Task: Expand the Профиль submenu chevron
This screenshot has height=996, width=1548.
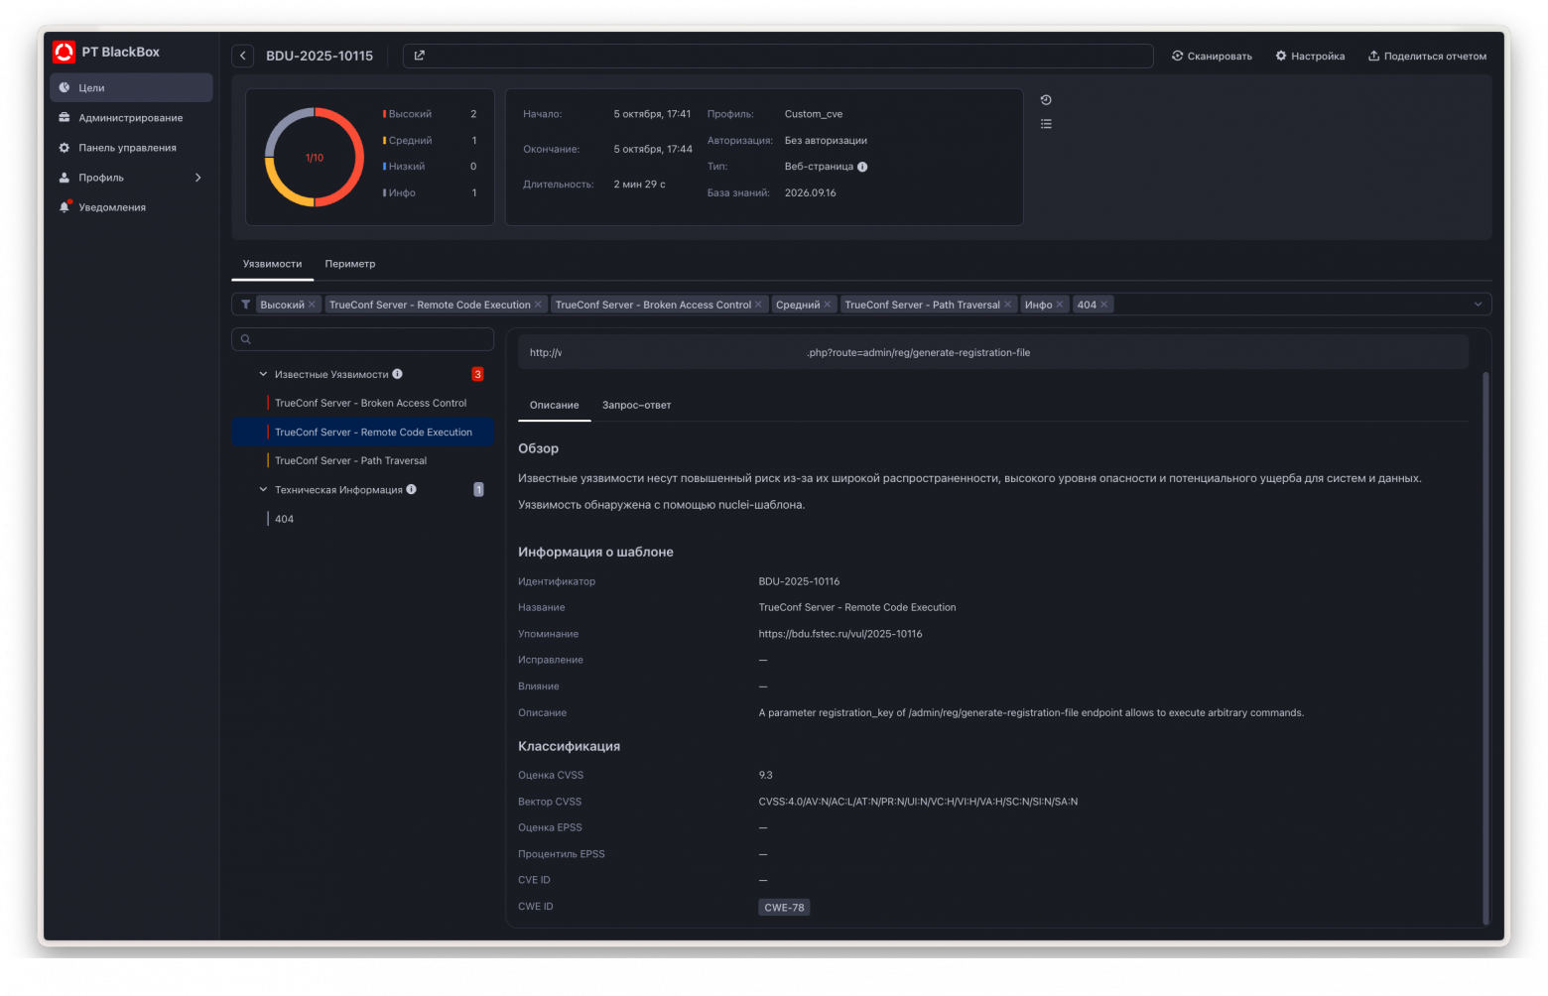Action: click(198, 178)
